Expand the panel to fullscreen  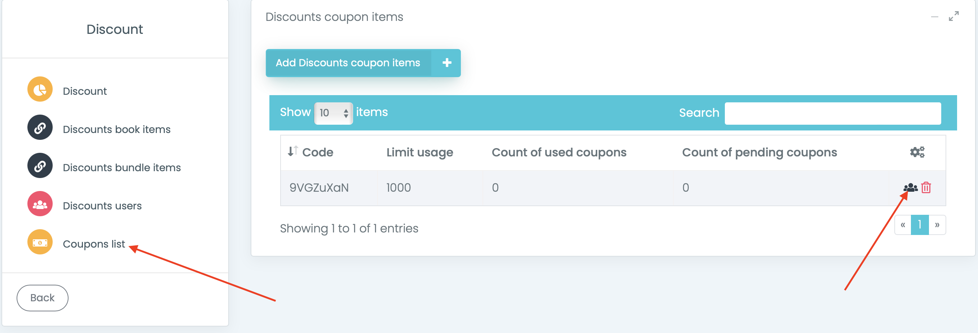954,17
